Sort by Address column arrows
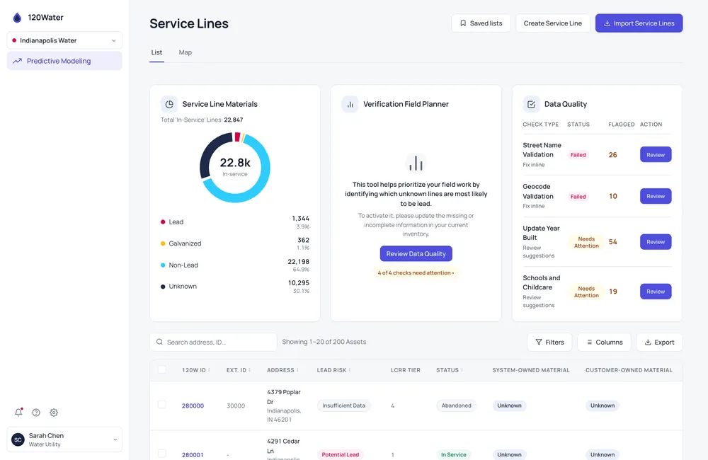 coord(297,370)
